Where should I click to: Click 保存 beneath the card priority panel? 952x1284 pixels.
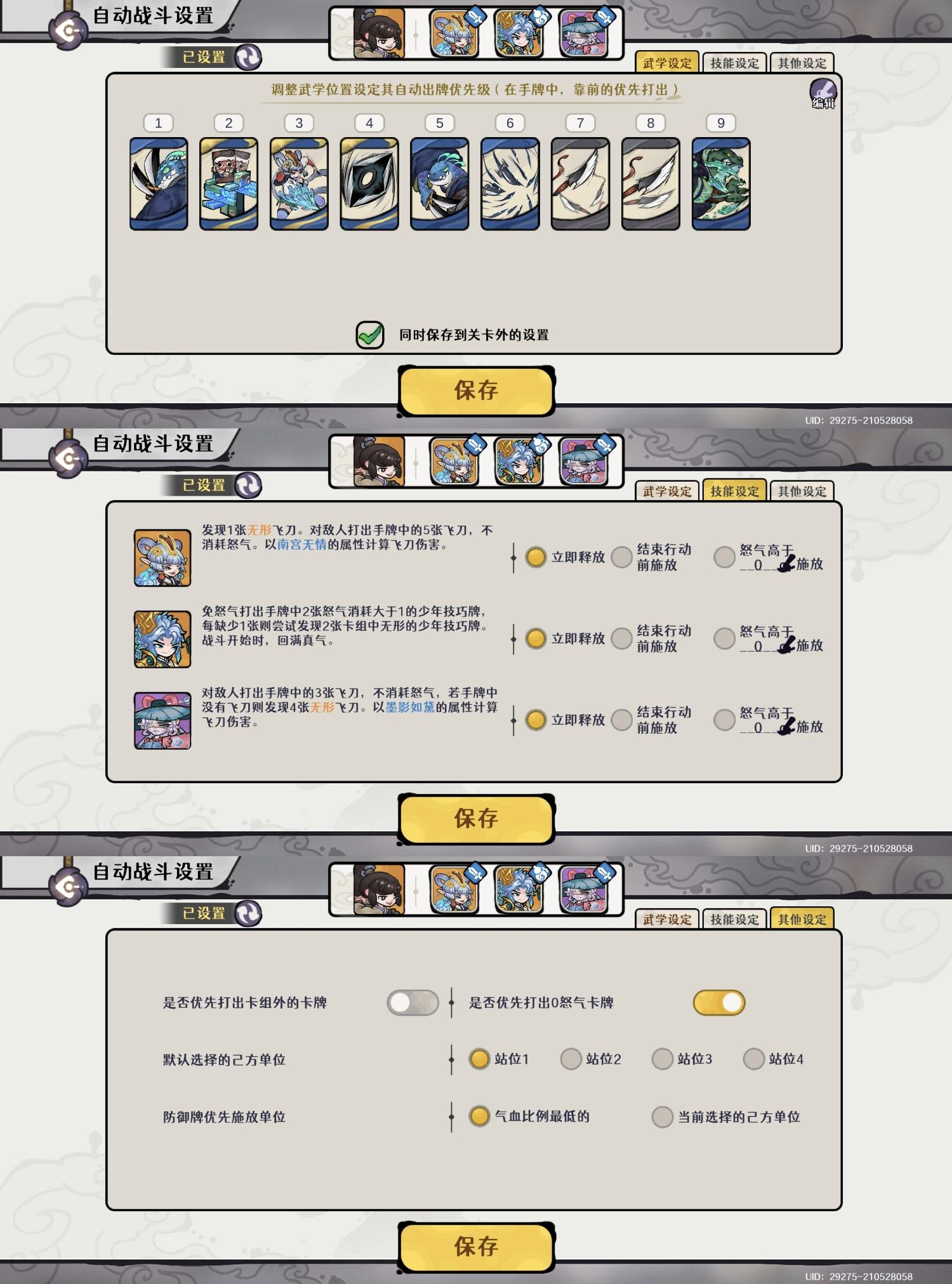(x=477, y=390)
